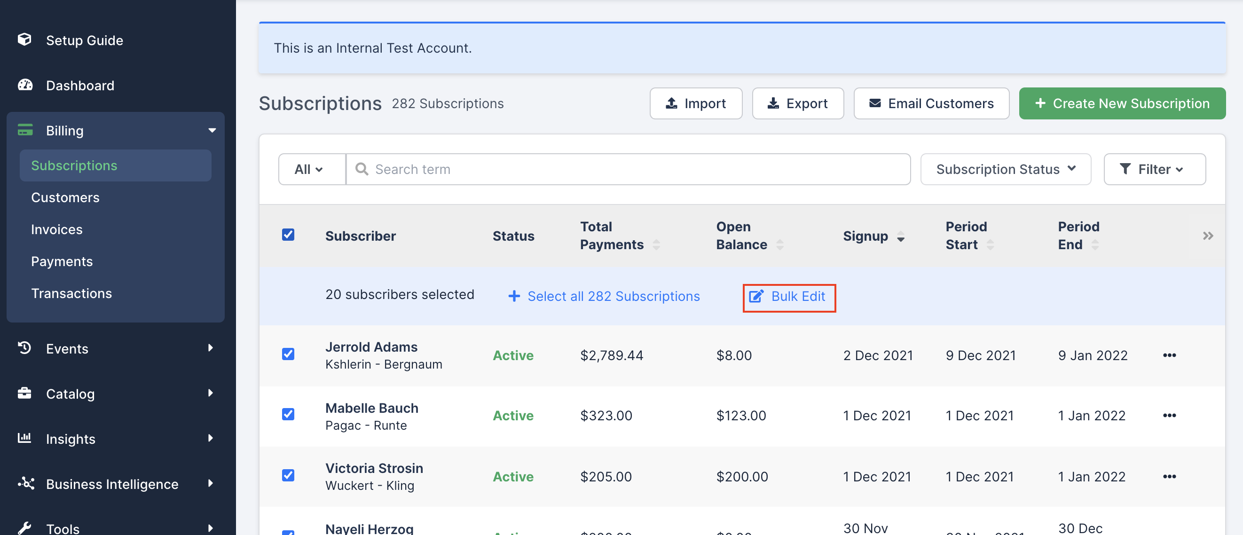Click the Dashboard gauge icon
The width and height of the screenshot is (1243, 535).
pos(25,85)
